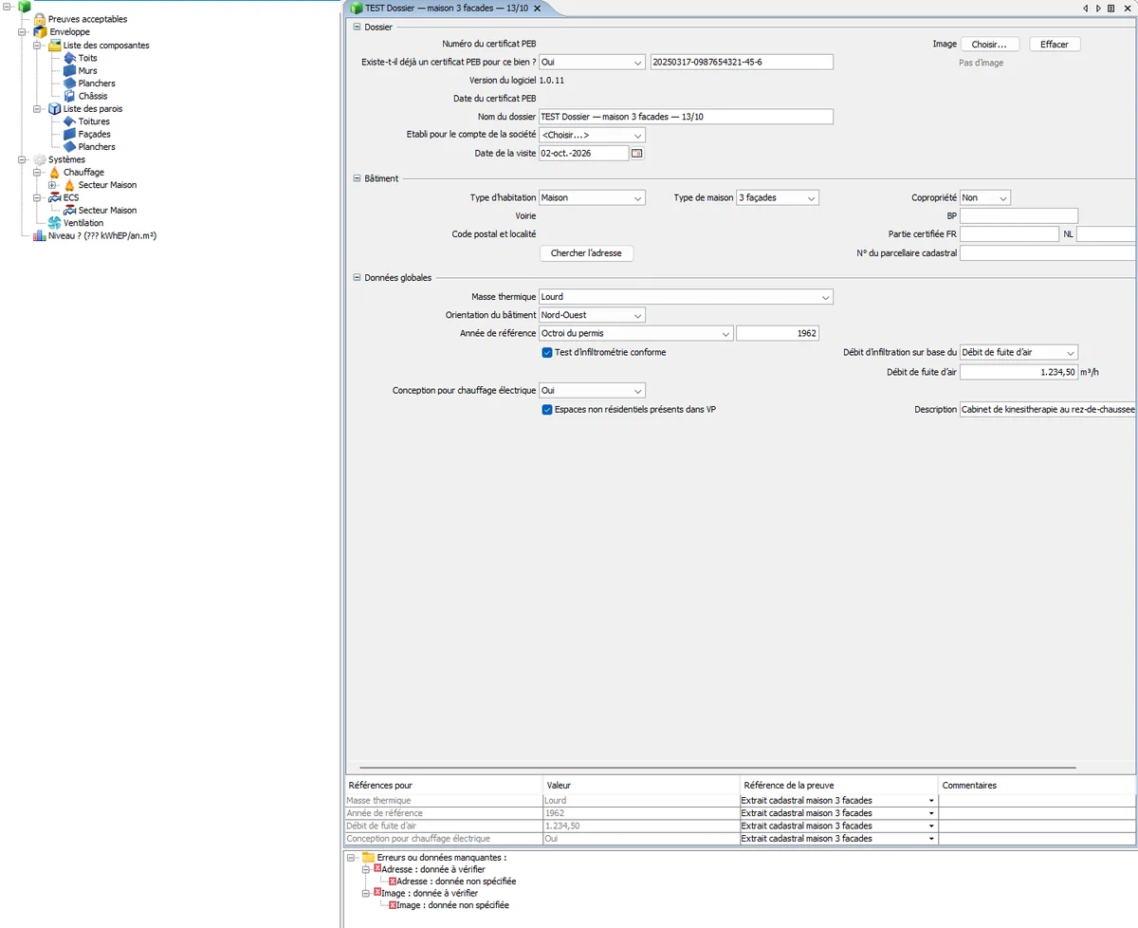The height and width of the screenshot is (928, 1138).
Task: Select the 'Image : donnée non spécifiée' error row
Action: [x=452, y=905]
